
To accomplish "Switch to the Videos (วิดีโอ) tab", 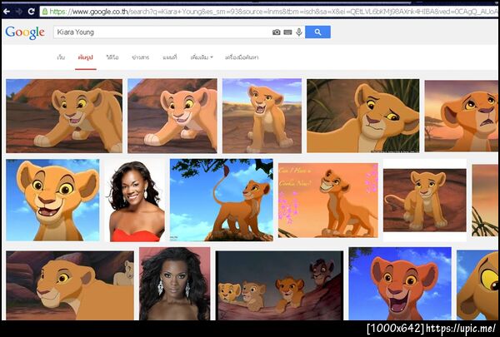I will [x=112, y=57].
